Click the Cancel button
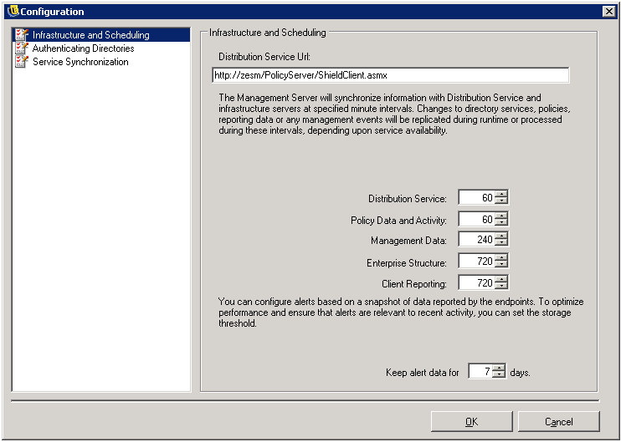Viewport: 621px width, 442px height. 558,422
